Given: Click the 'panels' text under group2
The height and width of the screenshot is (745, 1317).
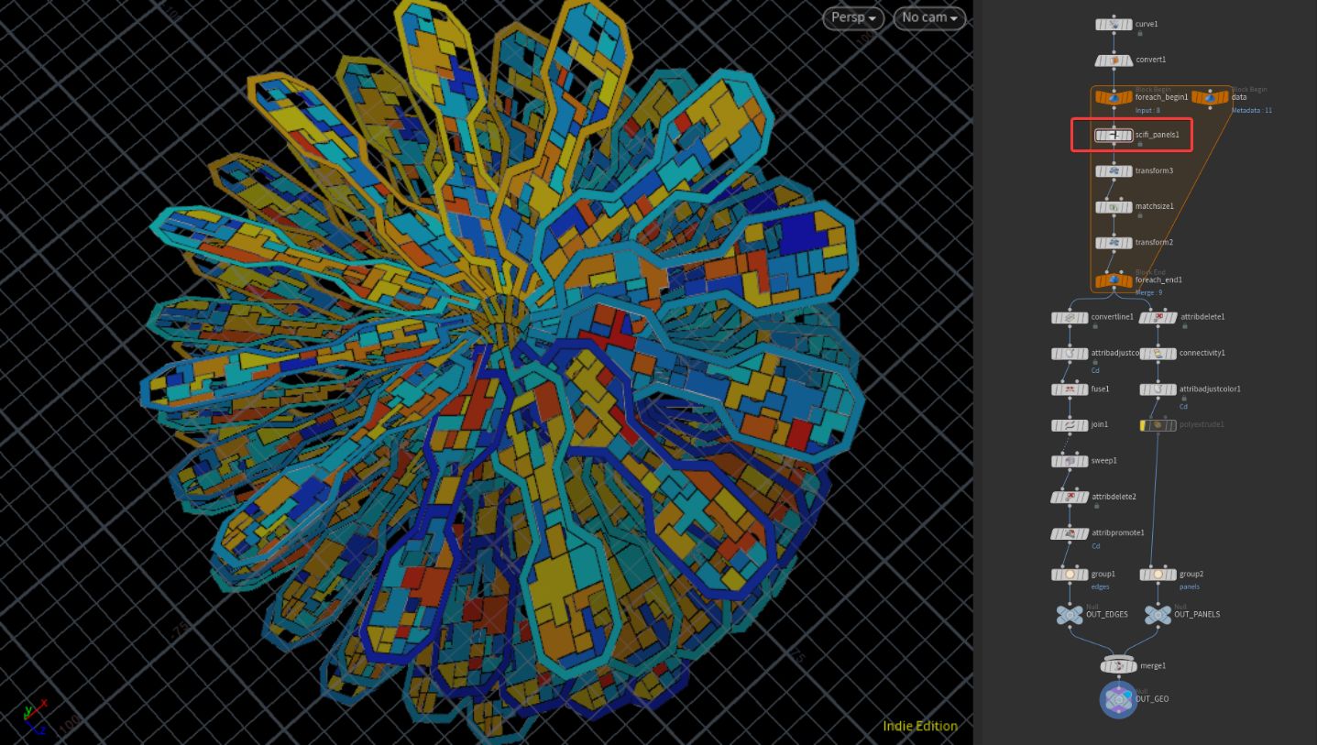Looking at the screenshot, I should point(1190,586).
